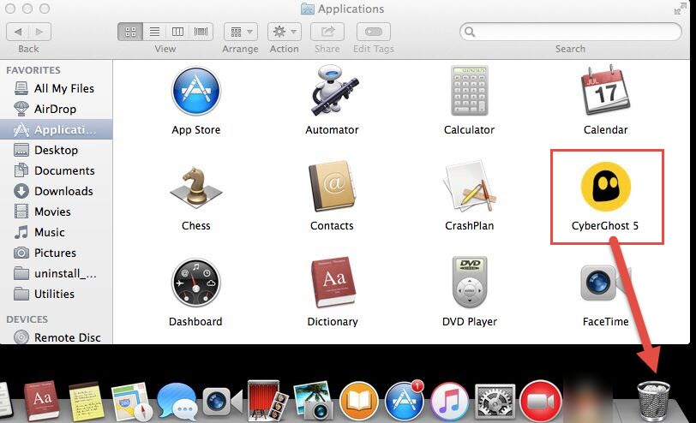
Task: Open the Arrange dropdown
Action: 241,32
